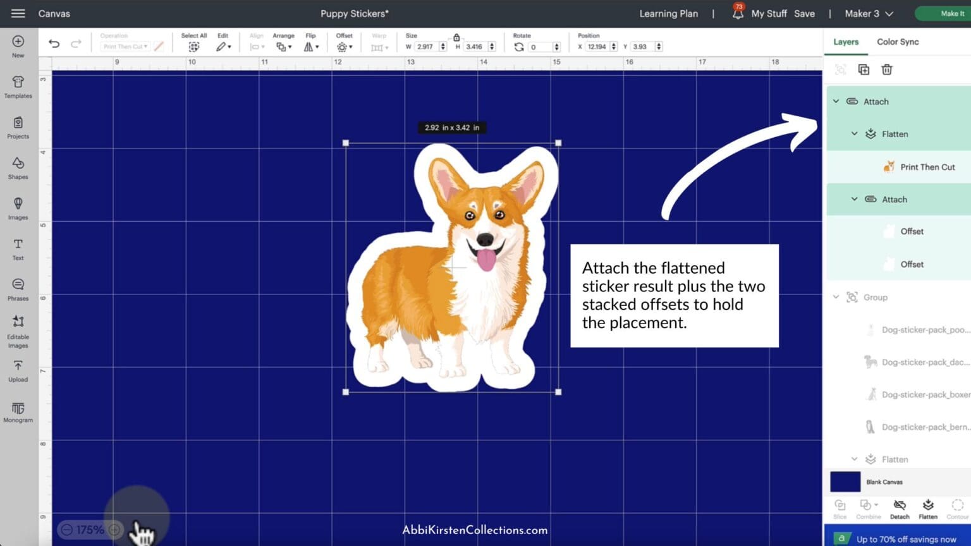Image resolution: width=971 pixels, height=546 pixels.
Task: Open the Images library
Action: tap(18, 209)
